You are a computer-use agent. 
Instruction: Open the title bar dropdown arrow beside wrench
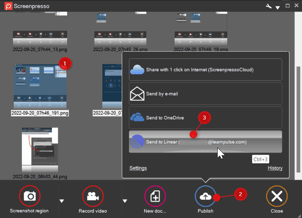pyautogui.click(x=277, y=7)
